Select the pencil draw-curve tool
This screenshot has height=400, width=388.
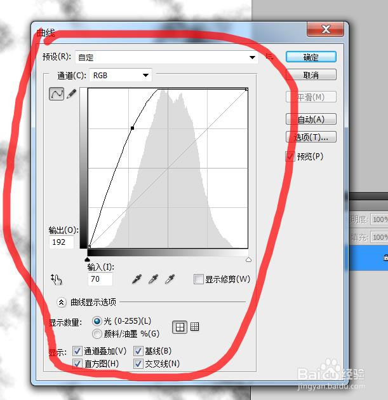click(x=72, y=94)
